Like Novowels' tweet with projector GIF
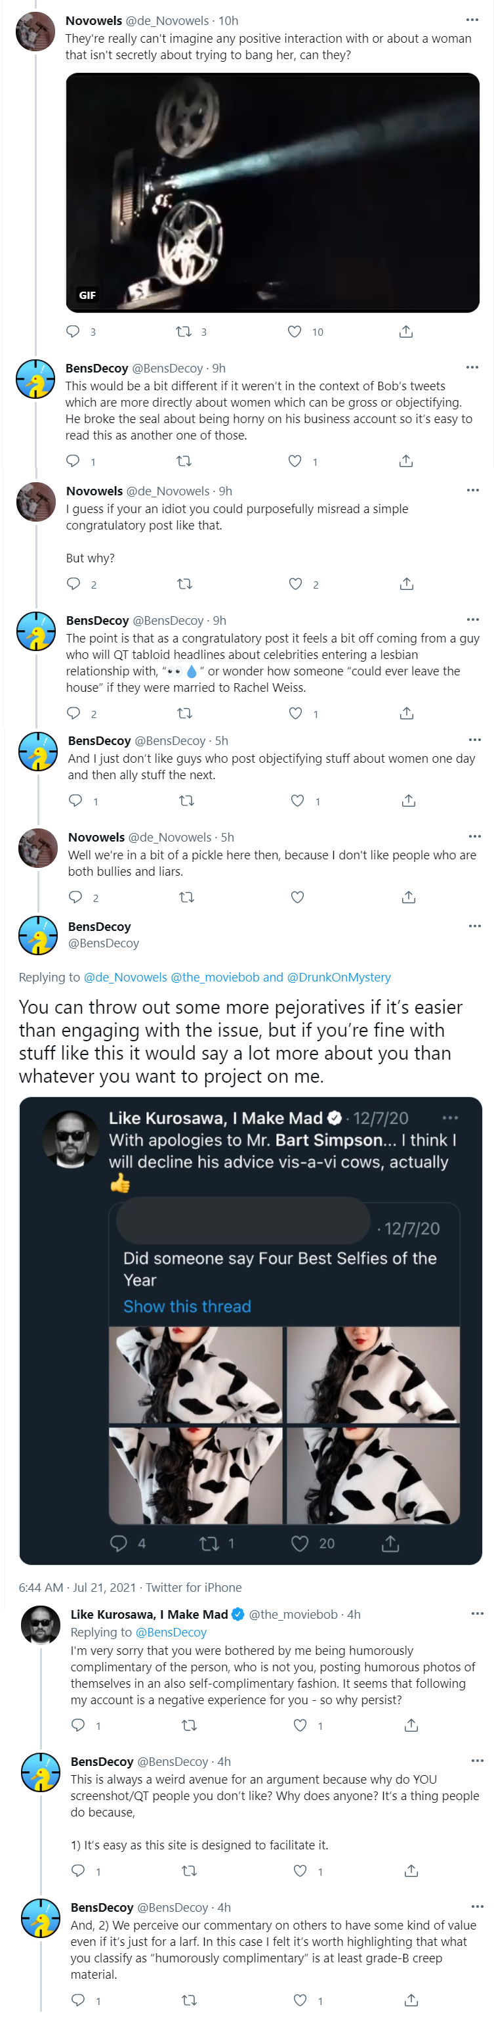This screenshot has width=494, height=2030. point(294,332)
